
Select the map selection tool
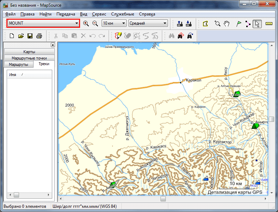pos(205,24)
